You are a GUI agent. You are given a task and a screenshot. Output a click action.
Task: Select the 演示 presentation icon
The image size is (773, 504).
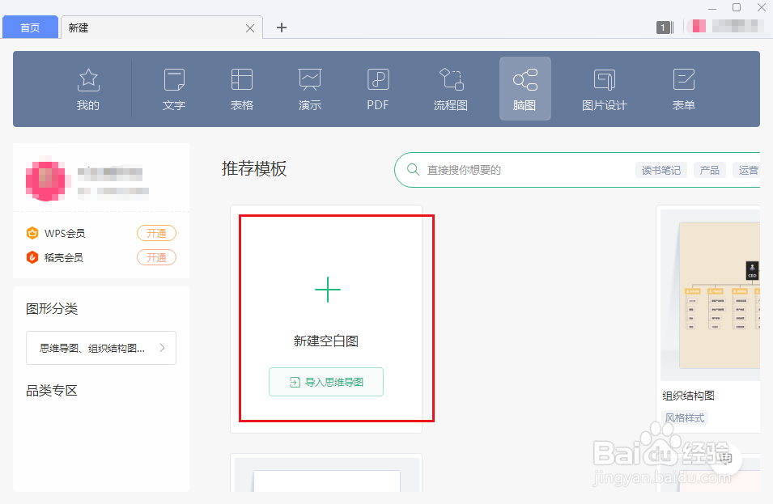coord(309,79)
